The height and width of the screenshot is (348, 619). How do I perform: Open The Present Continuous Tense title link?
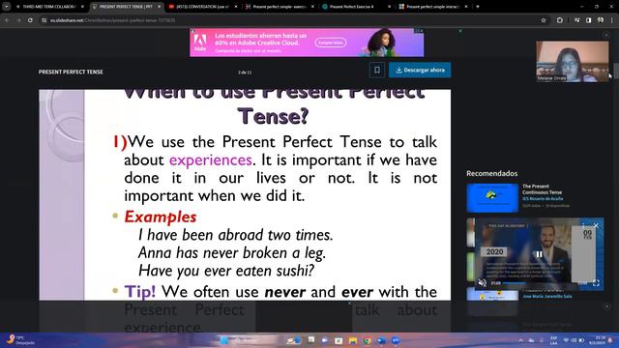542,189
